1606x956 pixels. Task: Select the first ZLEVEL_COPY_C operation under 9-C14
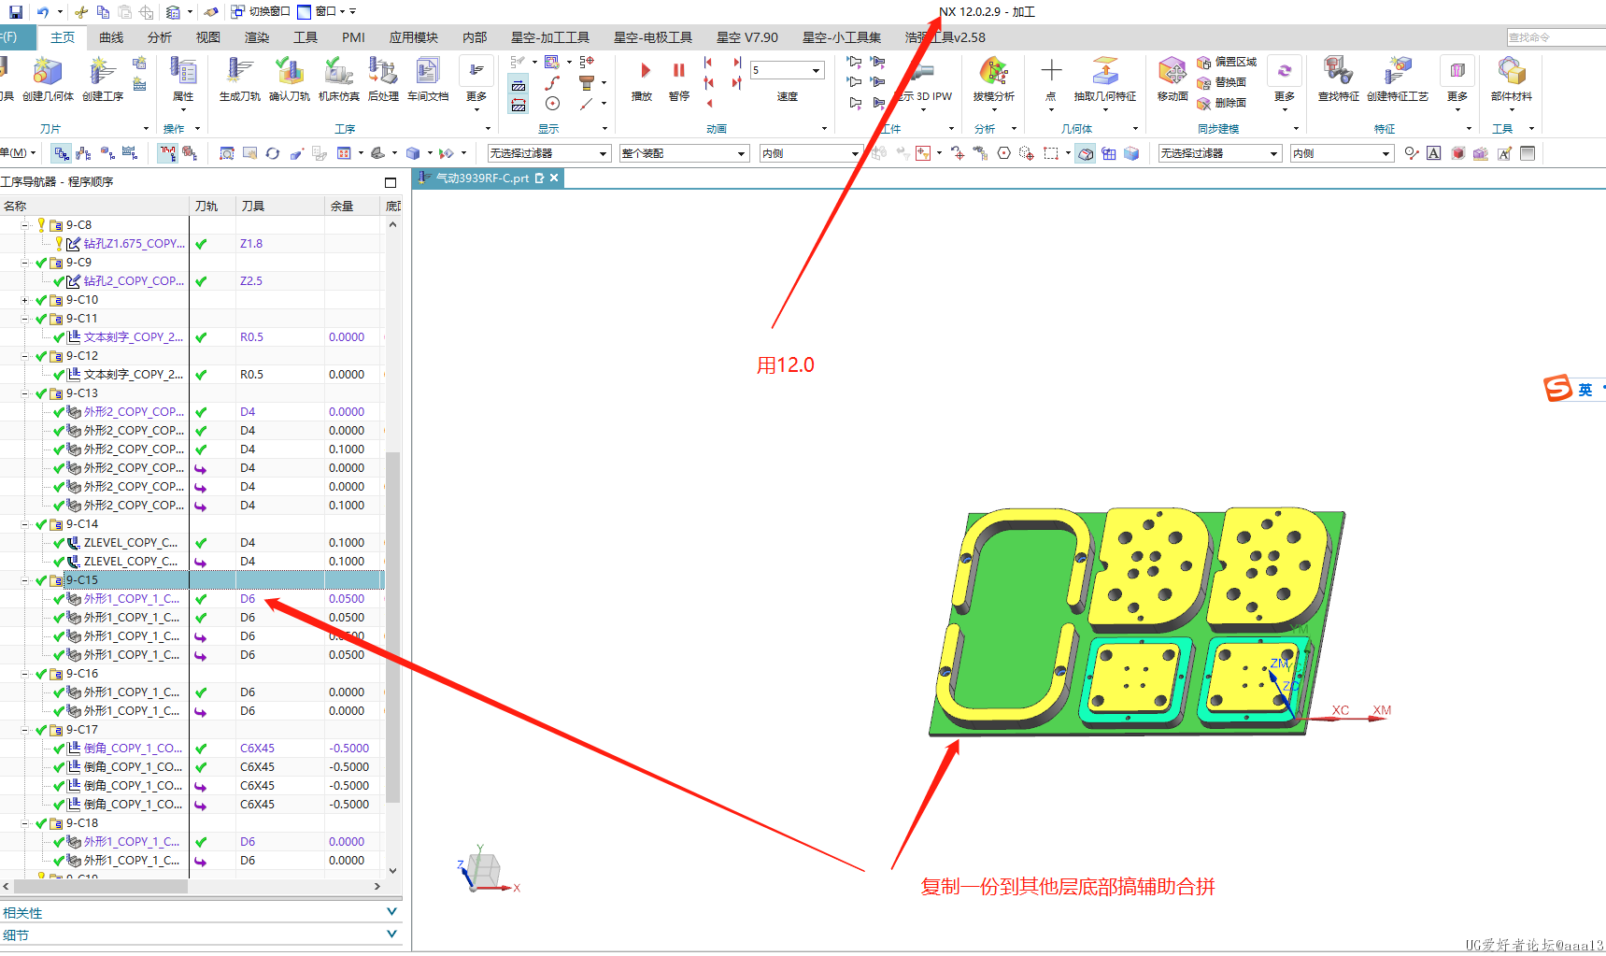[x=192, y=543]
